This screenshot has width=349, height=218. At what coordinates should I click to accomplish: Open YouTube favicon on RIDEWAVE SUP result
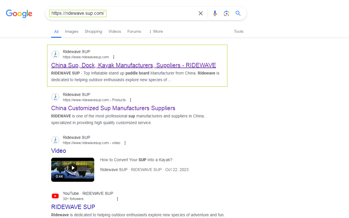(55, 196)
